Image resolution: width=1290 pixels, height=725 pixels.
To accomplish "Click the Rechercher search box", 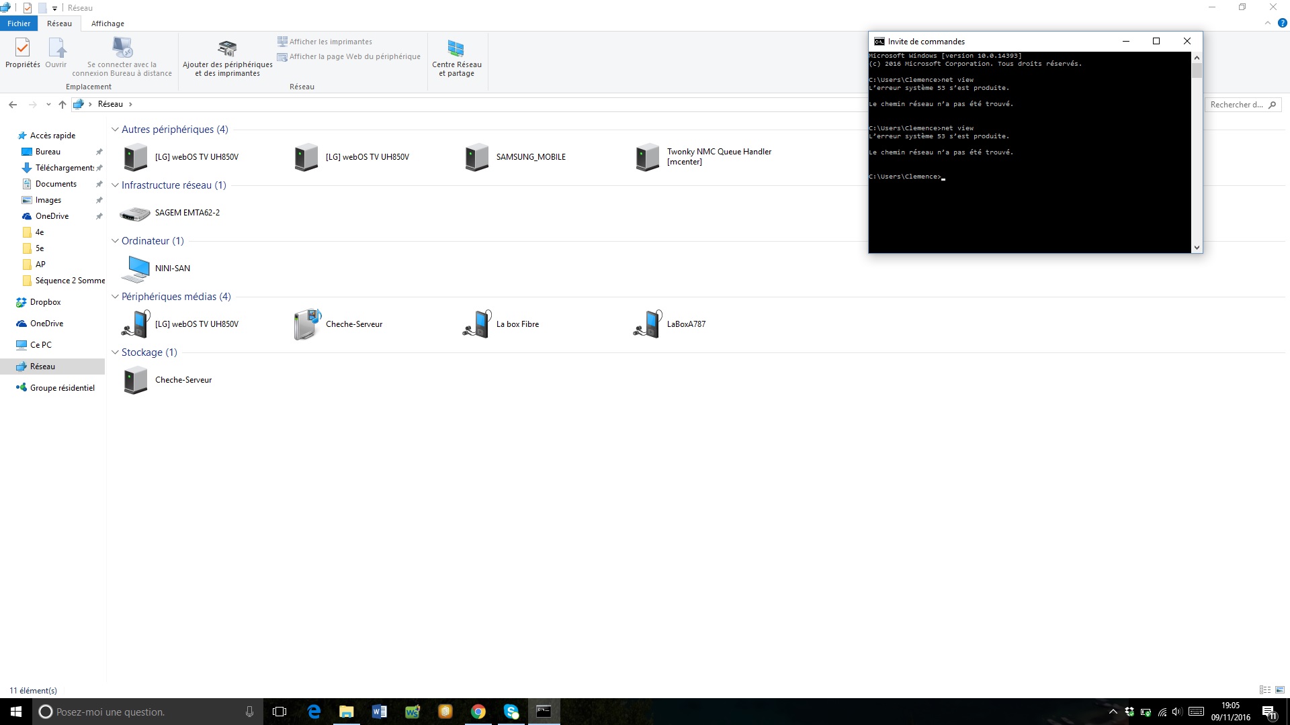I will pyautogui.click(x=1236, y=105).
